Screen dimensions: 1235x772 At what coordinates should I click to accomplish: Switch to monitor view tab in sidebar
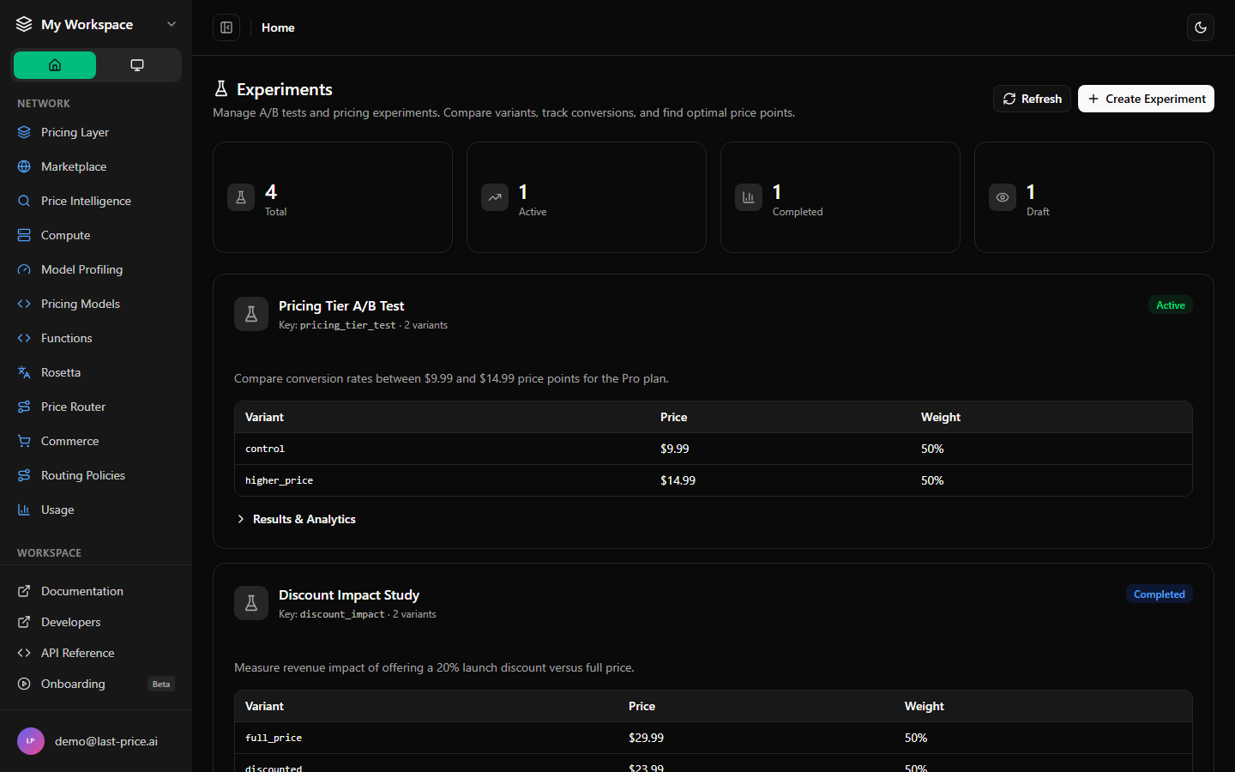coord(137,65)
